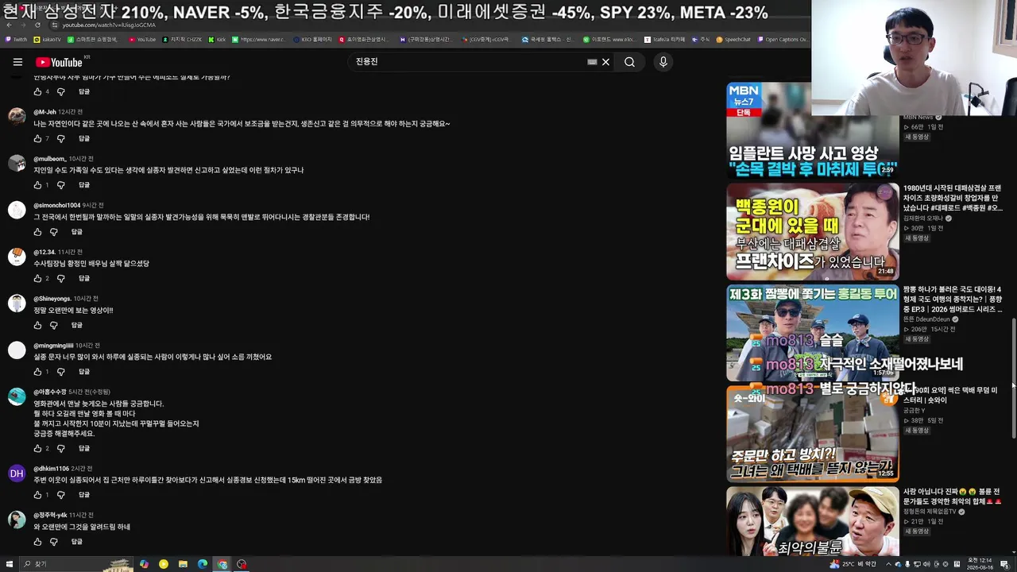Screen dimensions: 1017x572
Task: Open the KBO 홈페이지 bookmark
Action: [x=312, y=39]
